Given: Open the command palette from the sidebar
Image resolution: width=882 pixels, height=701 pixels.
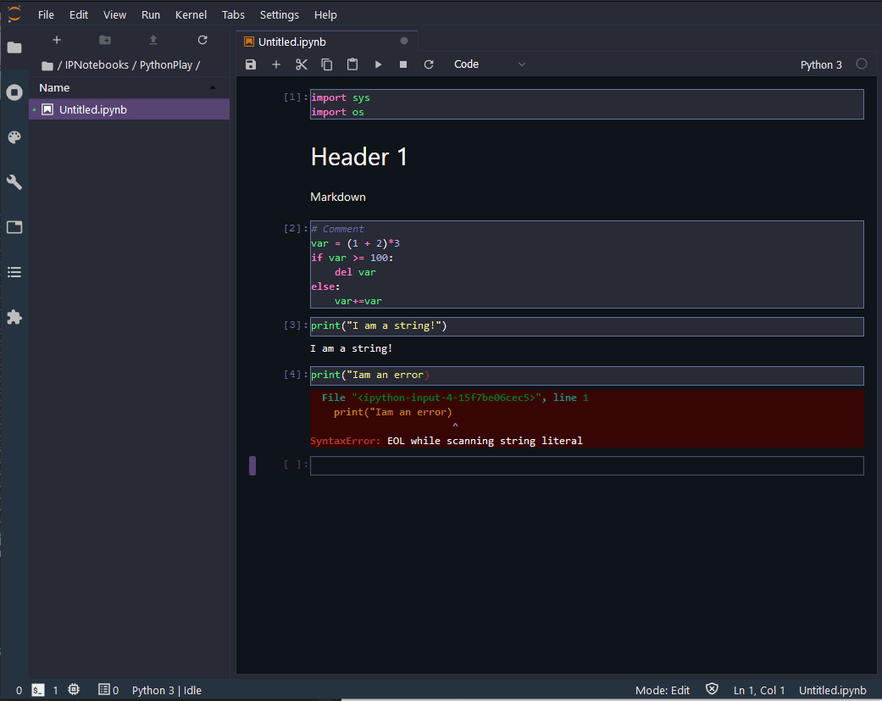Looking at the screenshot, I should (14, 137).
